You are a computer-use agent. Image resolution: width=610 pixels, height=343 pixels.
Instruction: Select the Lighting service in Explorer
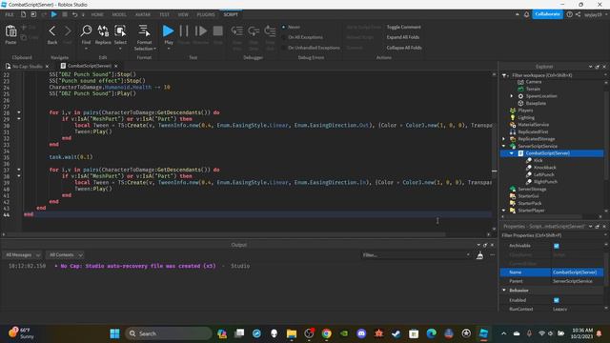(526, 117)
